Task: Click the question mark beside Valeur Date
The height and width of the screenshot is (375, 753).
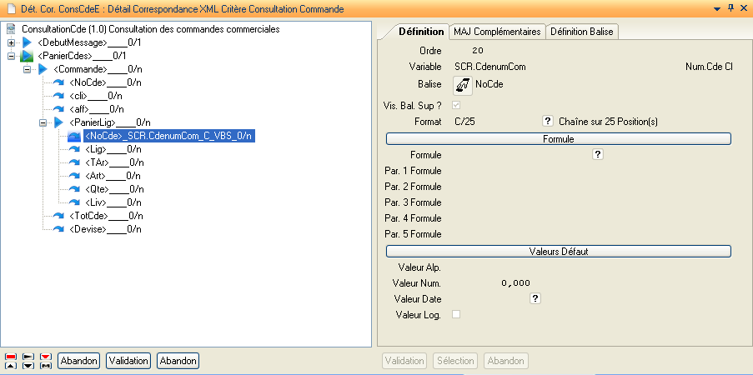Action: pos(535,298)
